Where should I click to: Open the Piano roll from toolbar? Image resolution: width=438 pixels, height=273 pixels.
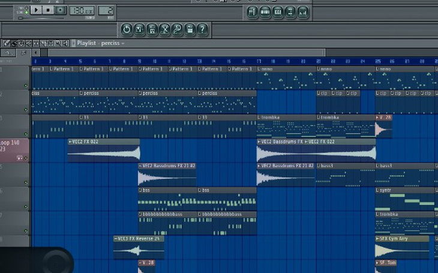click(x=278, y=12)
